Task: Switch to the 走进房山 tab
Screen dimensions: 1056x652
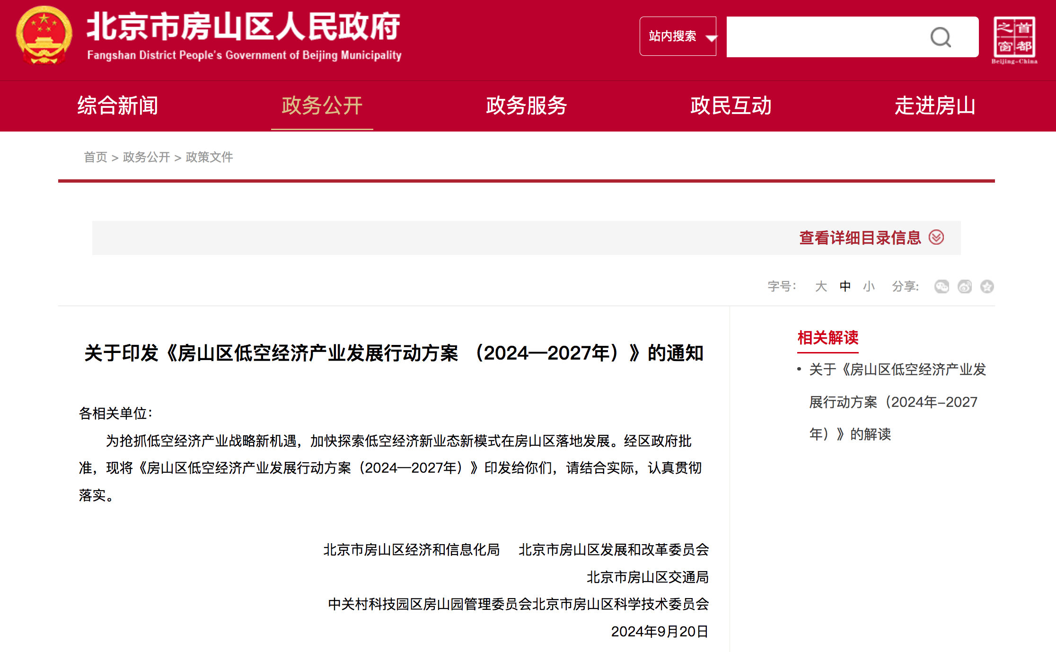Action: (935, 106)
